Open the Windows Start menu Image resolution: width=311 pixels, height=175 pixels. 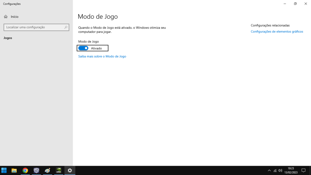coord(4,170)
